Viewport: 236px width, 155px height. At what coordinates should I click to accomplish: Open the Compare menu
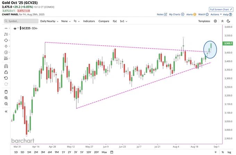click(104, 21)
